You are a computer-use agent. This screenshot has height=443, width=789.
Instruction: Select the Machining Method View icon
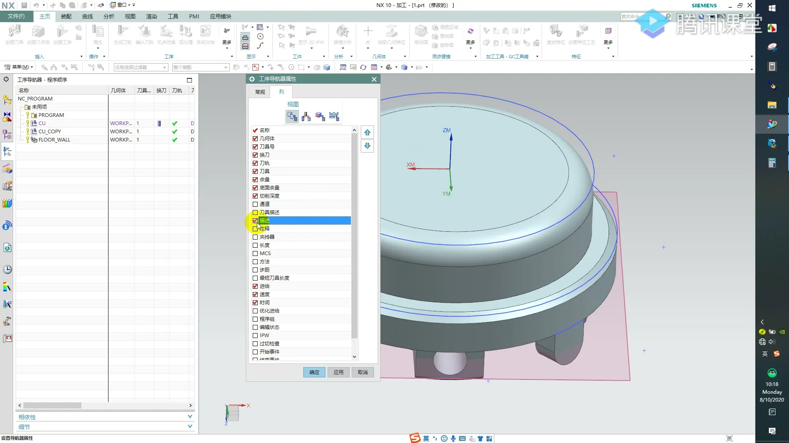[334, 116]
